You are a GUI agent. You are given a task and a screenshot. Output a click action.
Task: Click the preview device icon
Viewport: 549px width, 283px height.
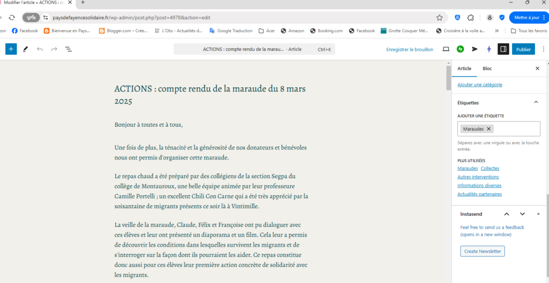tap(446, 49)
